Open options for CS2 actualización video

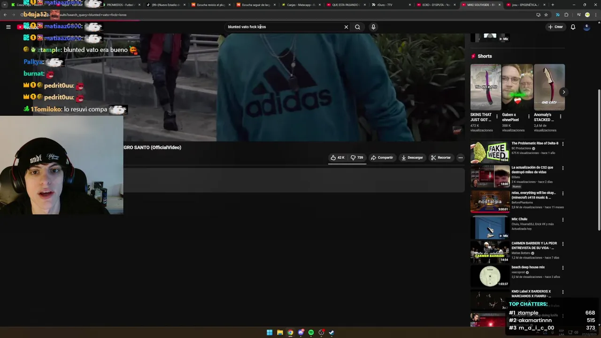point(563,168)
